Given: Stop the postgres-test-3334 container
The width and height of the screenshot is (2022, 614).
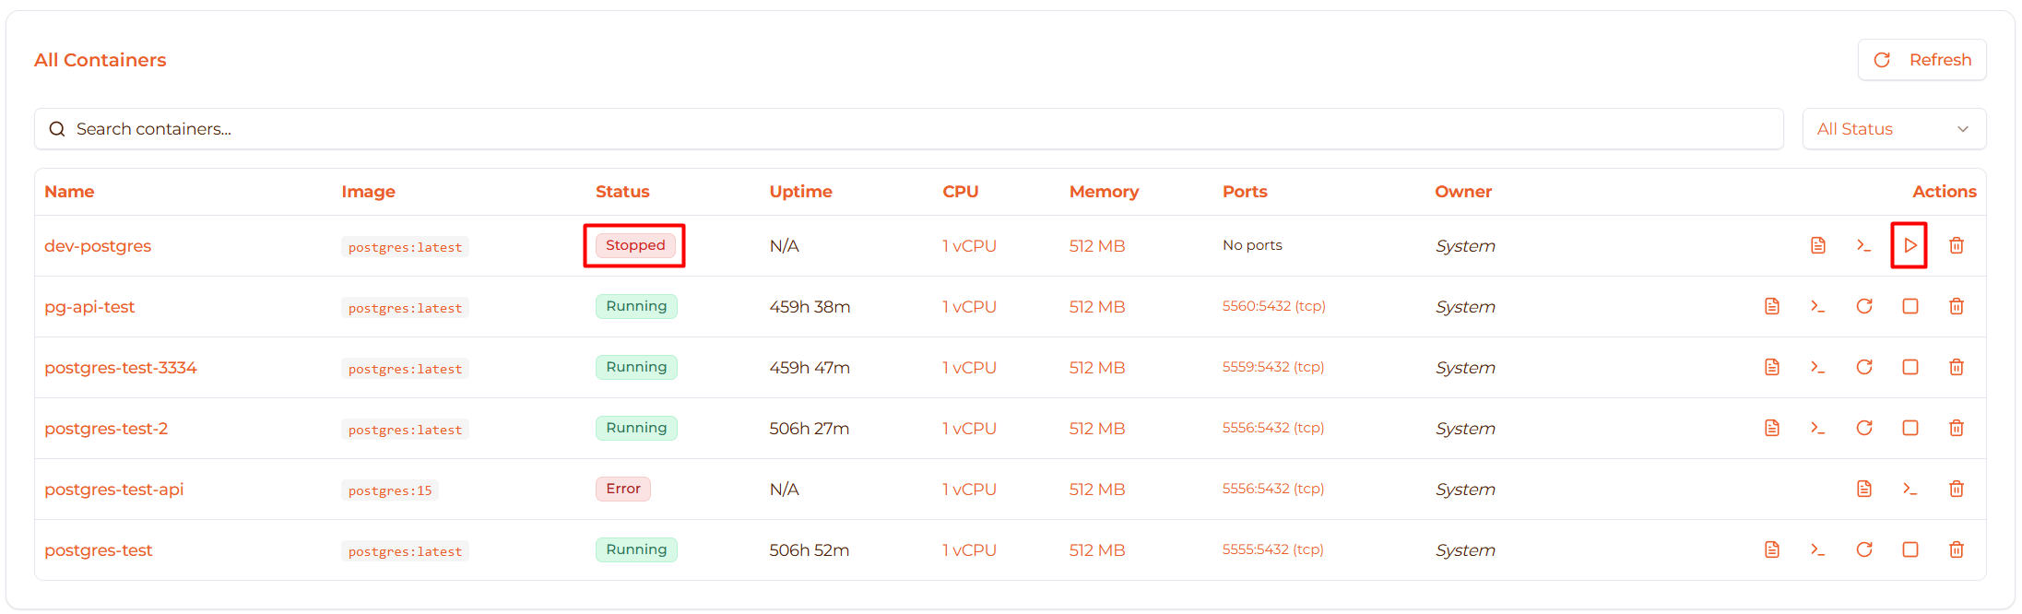Looking at the screenshot, I should click(1910, 367).
